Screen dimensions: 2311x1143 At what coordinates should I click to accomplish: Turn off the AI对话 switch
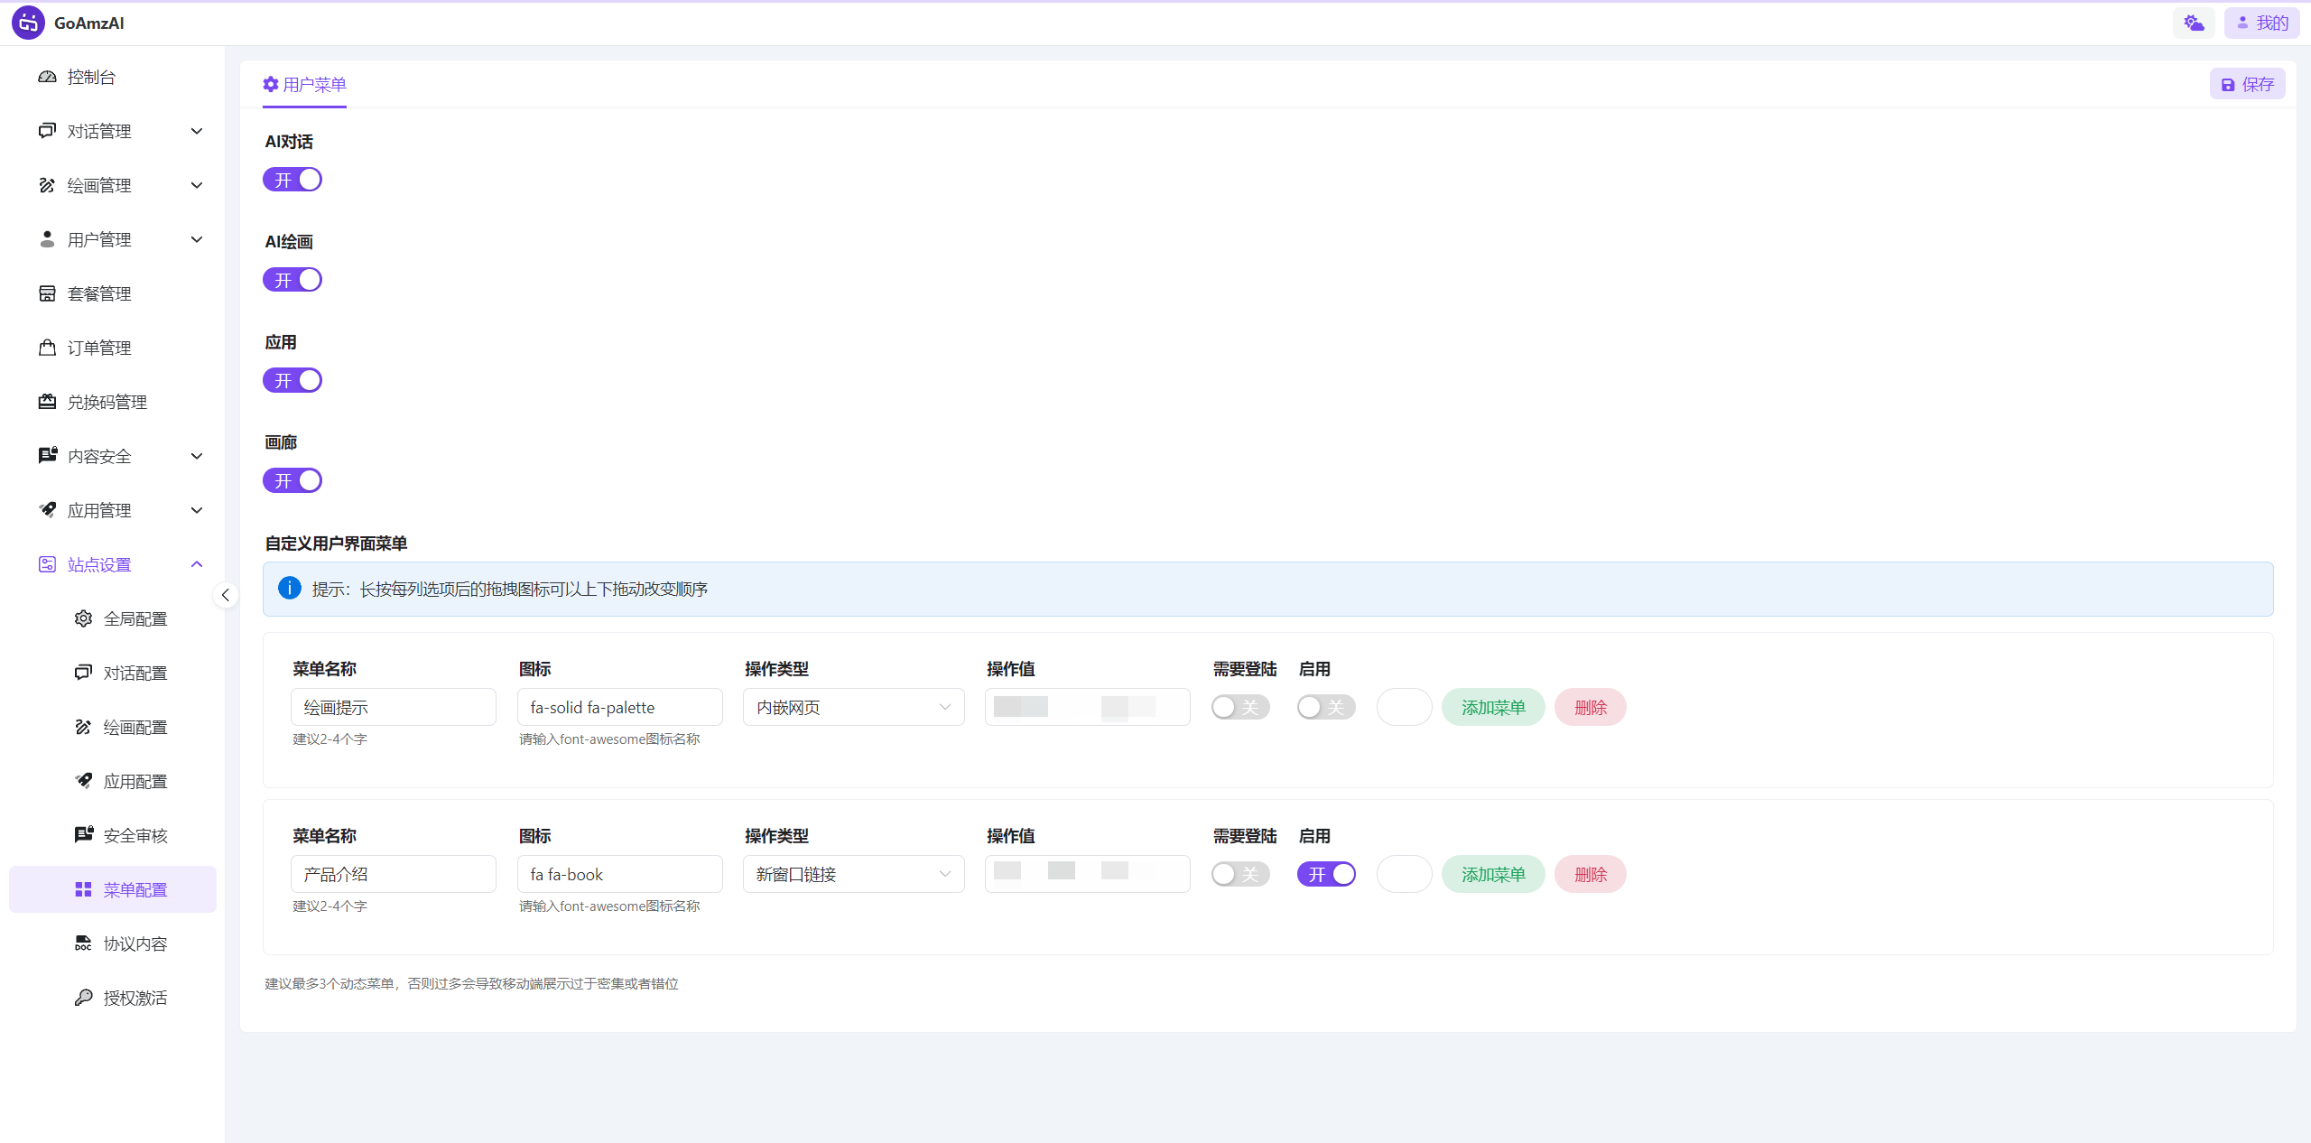click(292, 180)
